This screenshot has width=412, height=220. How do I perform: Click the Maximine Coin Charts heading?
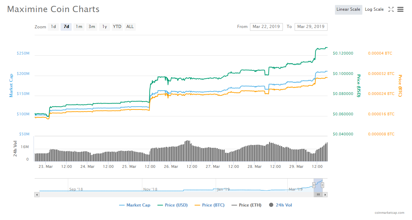[53, 9]
